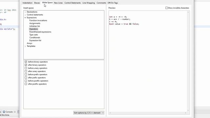The image size is (210, 118).
Task: Click preview horizontal scrollbar right arrow
Action: click(x=185, y=113)
